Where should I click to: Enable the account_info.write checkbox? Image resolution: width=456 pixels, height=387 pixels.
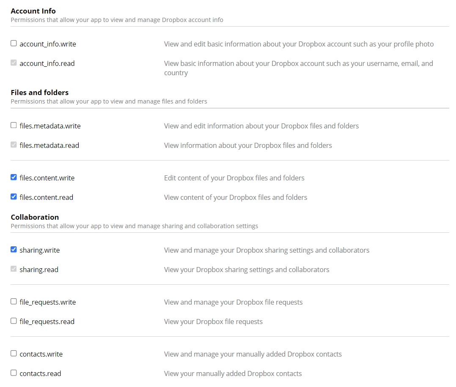click(x=14, y=44)
